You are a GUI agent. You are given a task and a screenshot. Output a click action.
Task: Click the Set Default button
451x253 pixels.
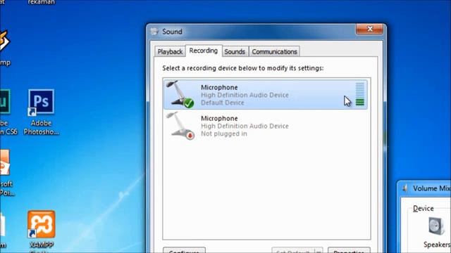coord(293,250)
